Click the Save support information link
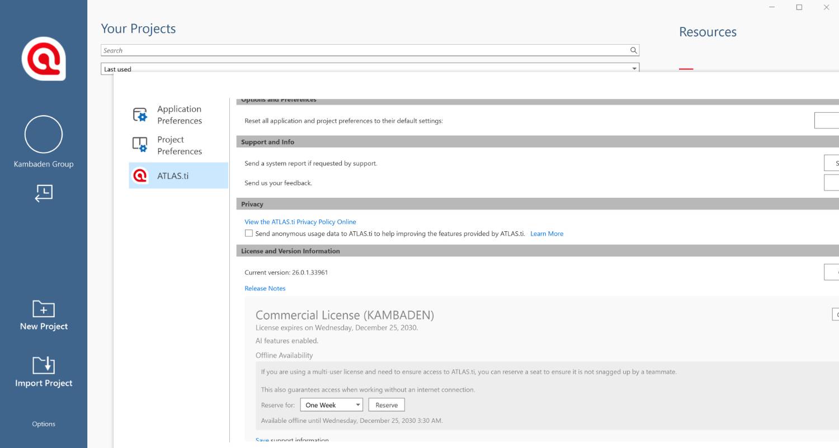This screenshot has height=448, width=839. pyautogui.click(x=262, y=440)
